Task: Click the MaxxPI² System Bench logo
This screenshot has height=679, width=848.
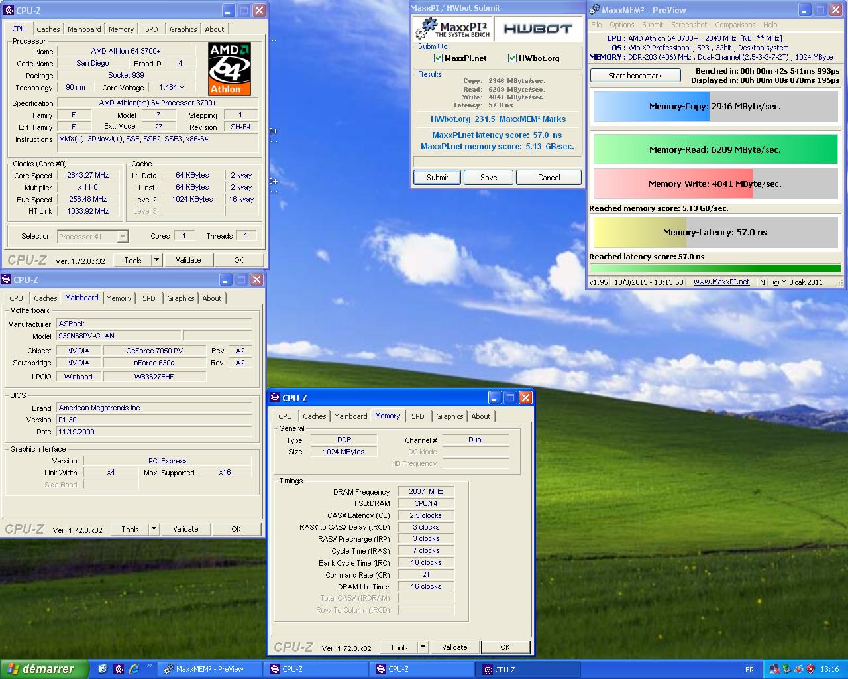Action: [x=452, y=29]
